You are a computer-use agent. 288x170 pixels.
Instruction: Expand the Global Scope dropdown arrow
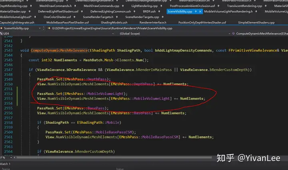click(x=229, y=33)
